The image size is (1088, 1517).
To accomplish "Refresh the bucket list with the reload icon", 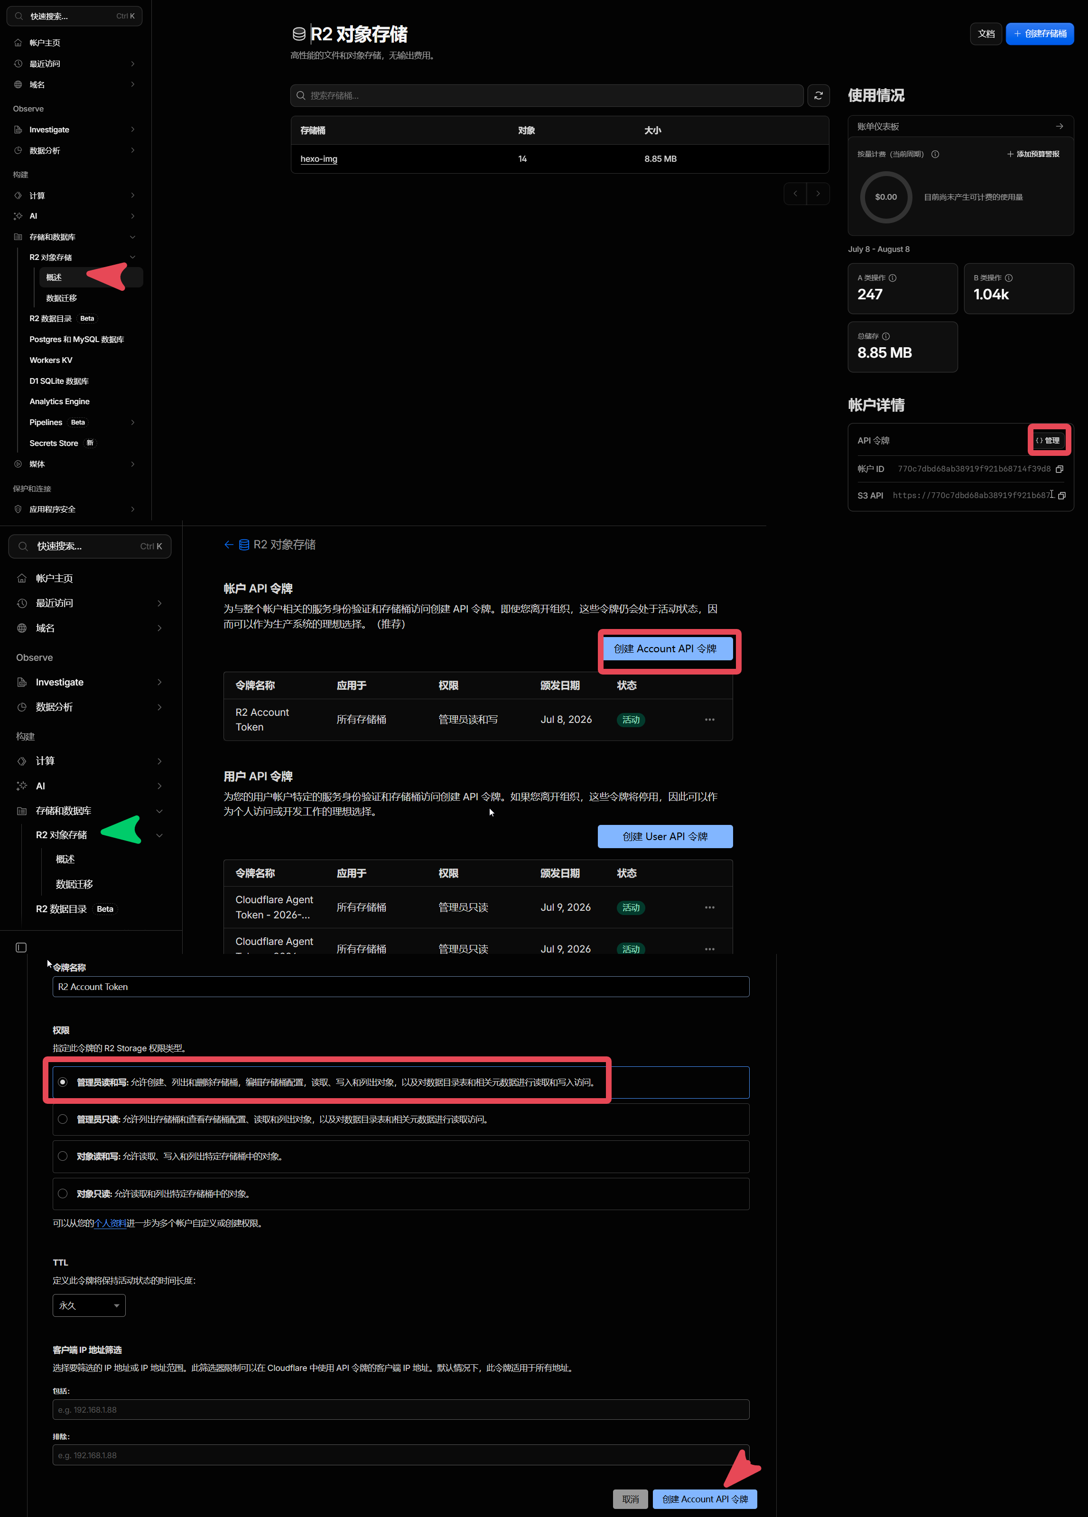I will (x=818, y=96).
